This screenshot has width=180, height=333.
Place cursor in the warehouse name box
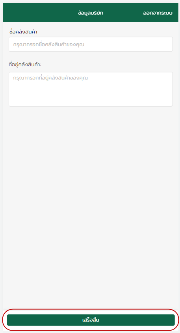click(91, 44)
